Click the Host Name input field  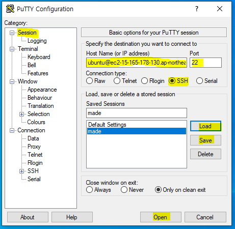tap(137, 63)
